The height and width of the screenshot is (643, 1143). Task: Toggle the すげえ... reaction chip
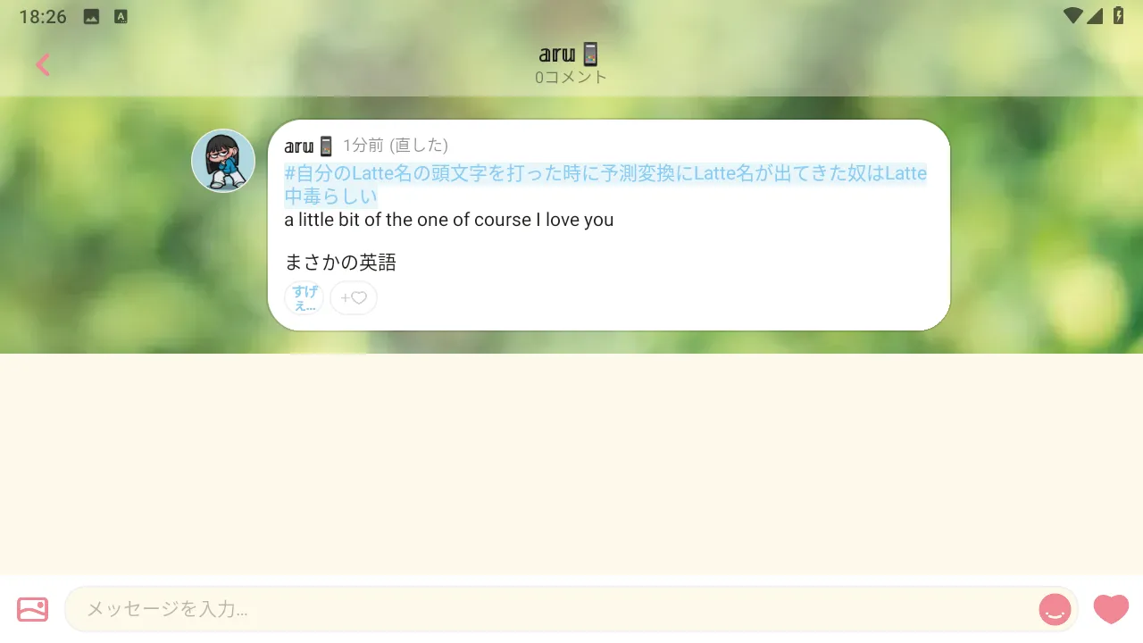pos(305,298)
